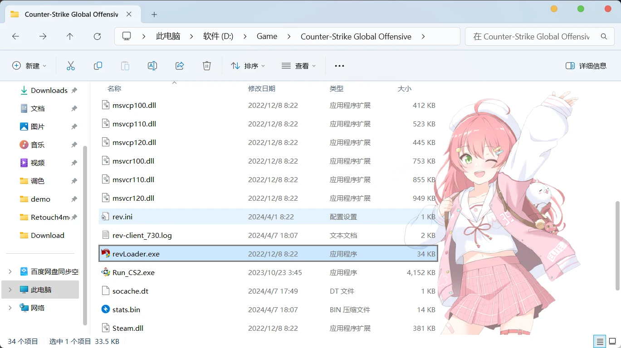
Task: Click the Run_CS2.exe file icon
Action: click(106, 272)
